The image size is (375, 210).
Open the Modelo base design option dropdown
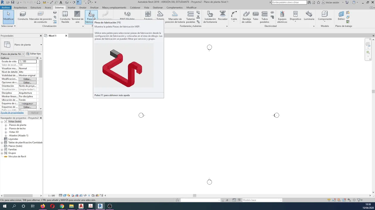click(x=262, y=200)
